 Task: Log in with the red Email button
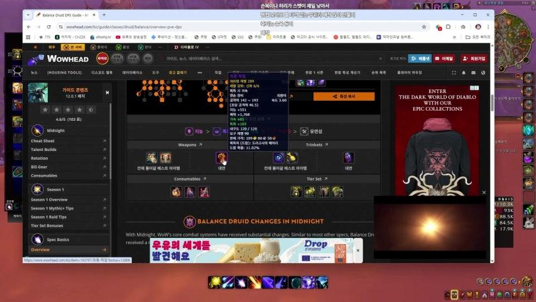pos(444,59)
